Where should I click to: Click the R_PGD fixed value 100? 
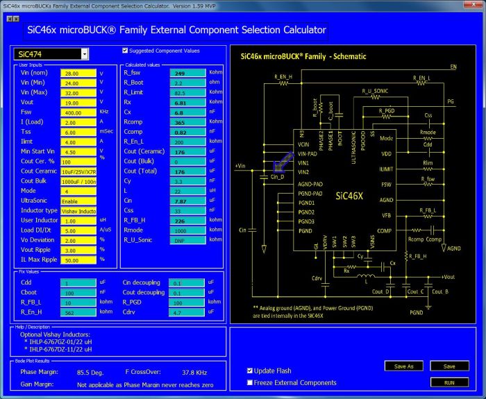(187, 303)
